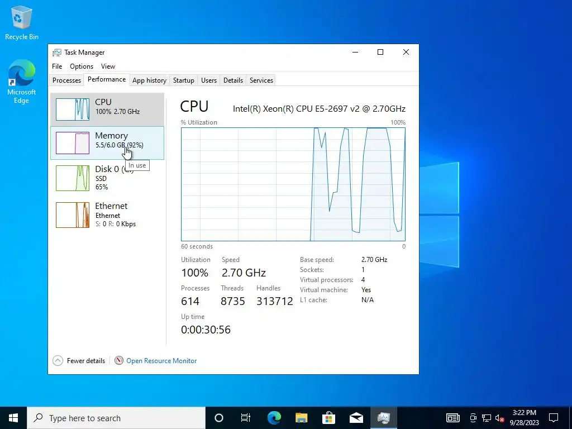Open the Options menu
Screen dimensions: 572x429
[82, 66]
